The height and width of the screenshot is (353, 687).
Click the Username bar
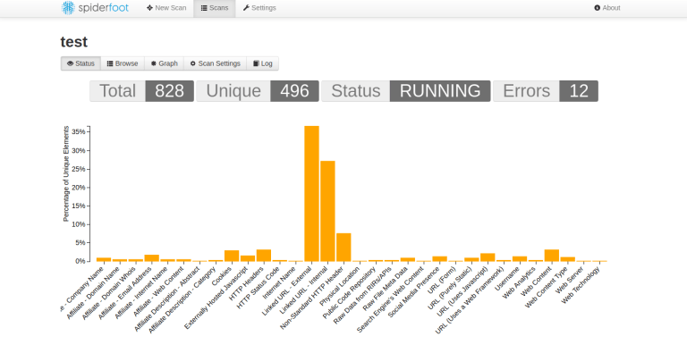coord(520,259)
